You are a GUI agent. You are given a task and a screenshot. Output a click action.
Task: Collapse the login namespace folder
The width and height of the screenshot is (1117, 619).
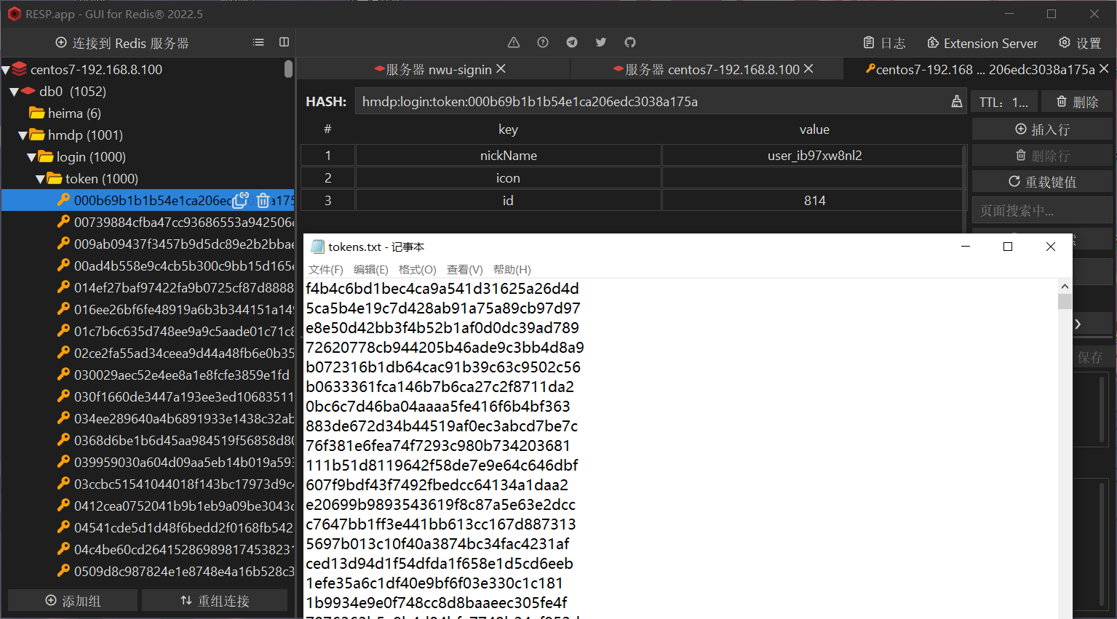tap(31, 157)
